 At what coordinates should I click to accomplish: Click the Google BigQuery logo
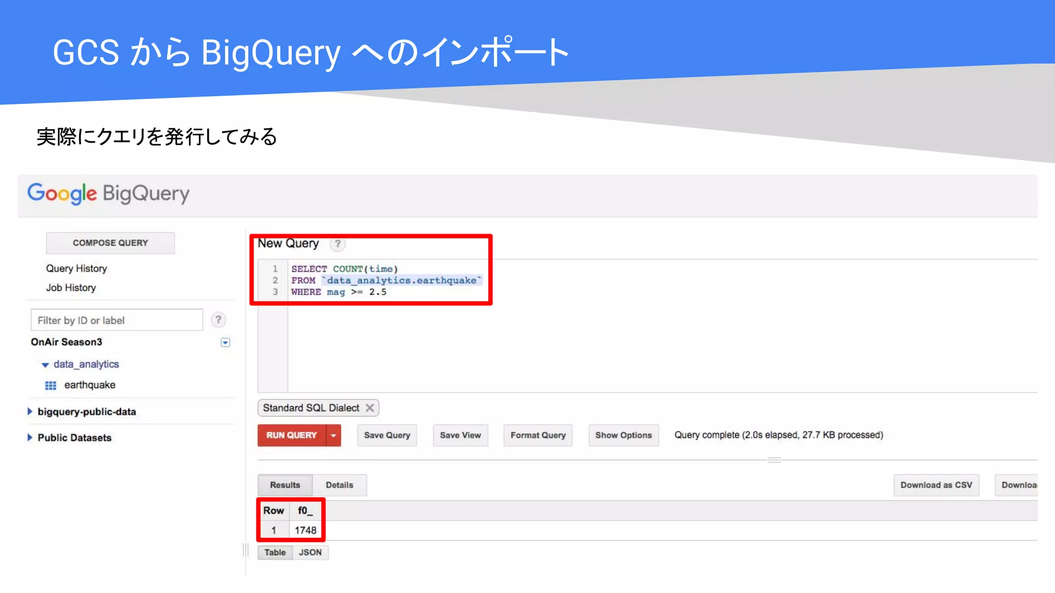click(108, 194)
